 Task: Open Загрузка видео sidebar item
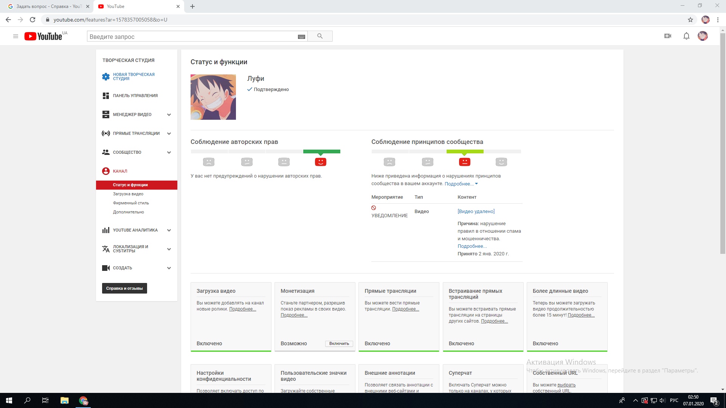point(128,194)
